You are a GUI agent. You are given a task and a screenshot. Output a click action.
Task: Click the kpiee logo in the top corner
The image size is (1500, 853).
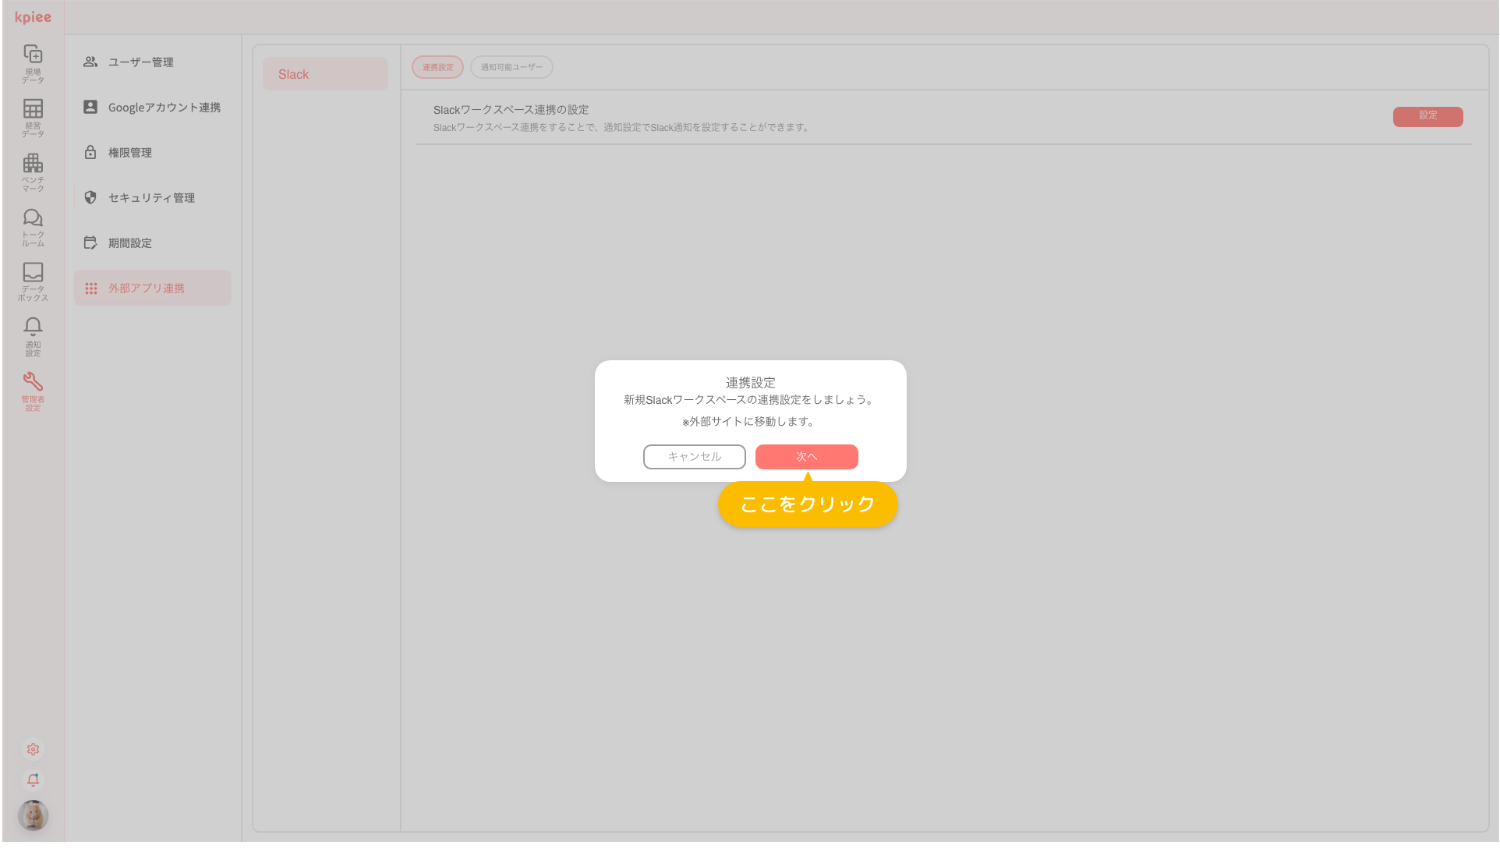(32, 16)
